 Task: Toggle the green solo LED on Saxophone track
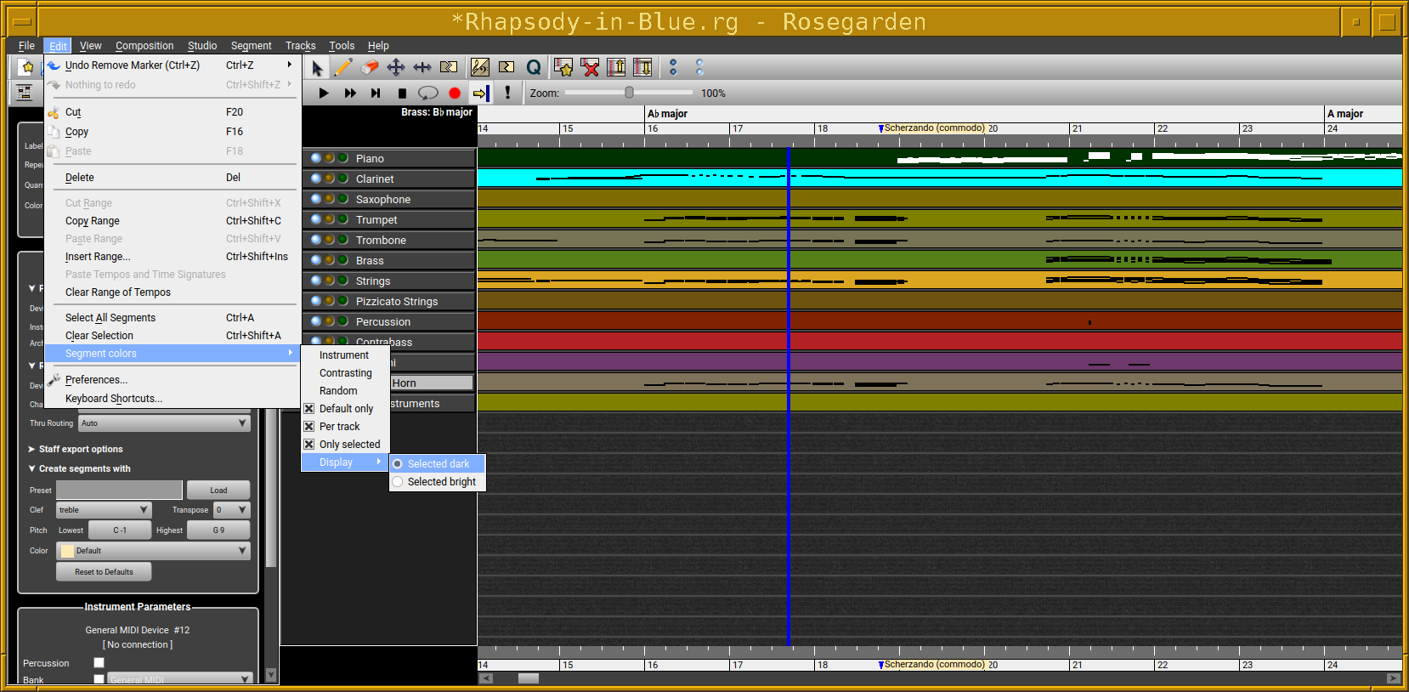click(x=342, y=199)
